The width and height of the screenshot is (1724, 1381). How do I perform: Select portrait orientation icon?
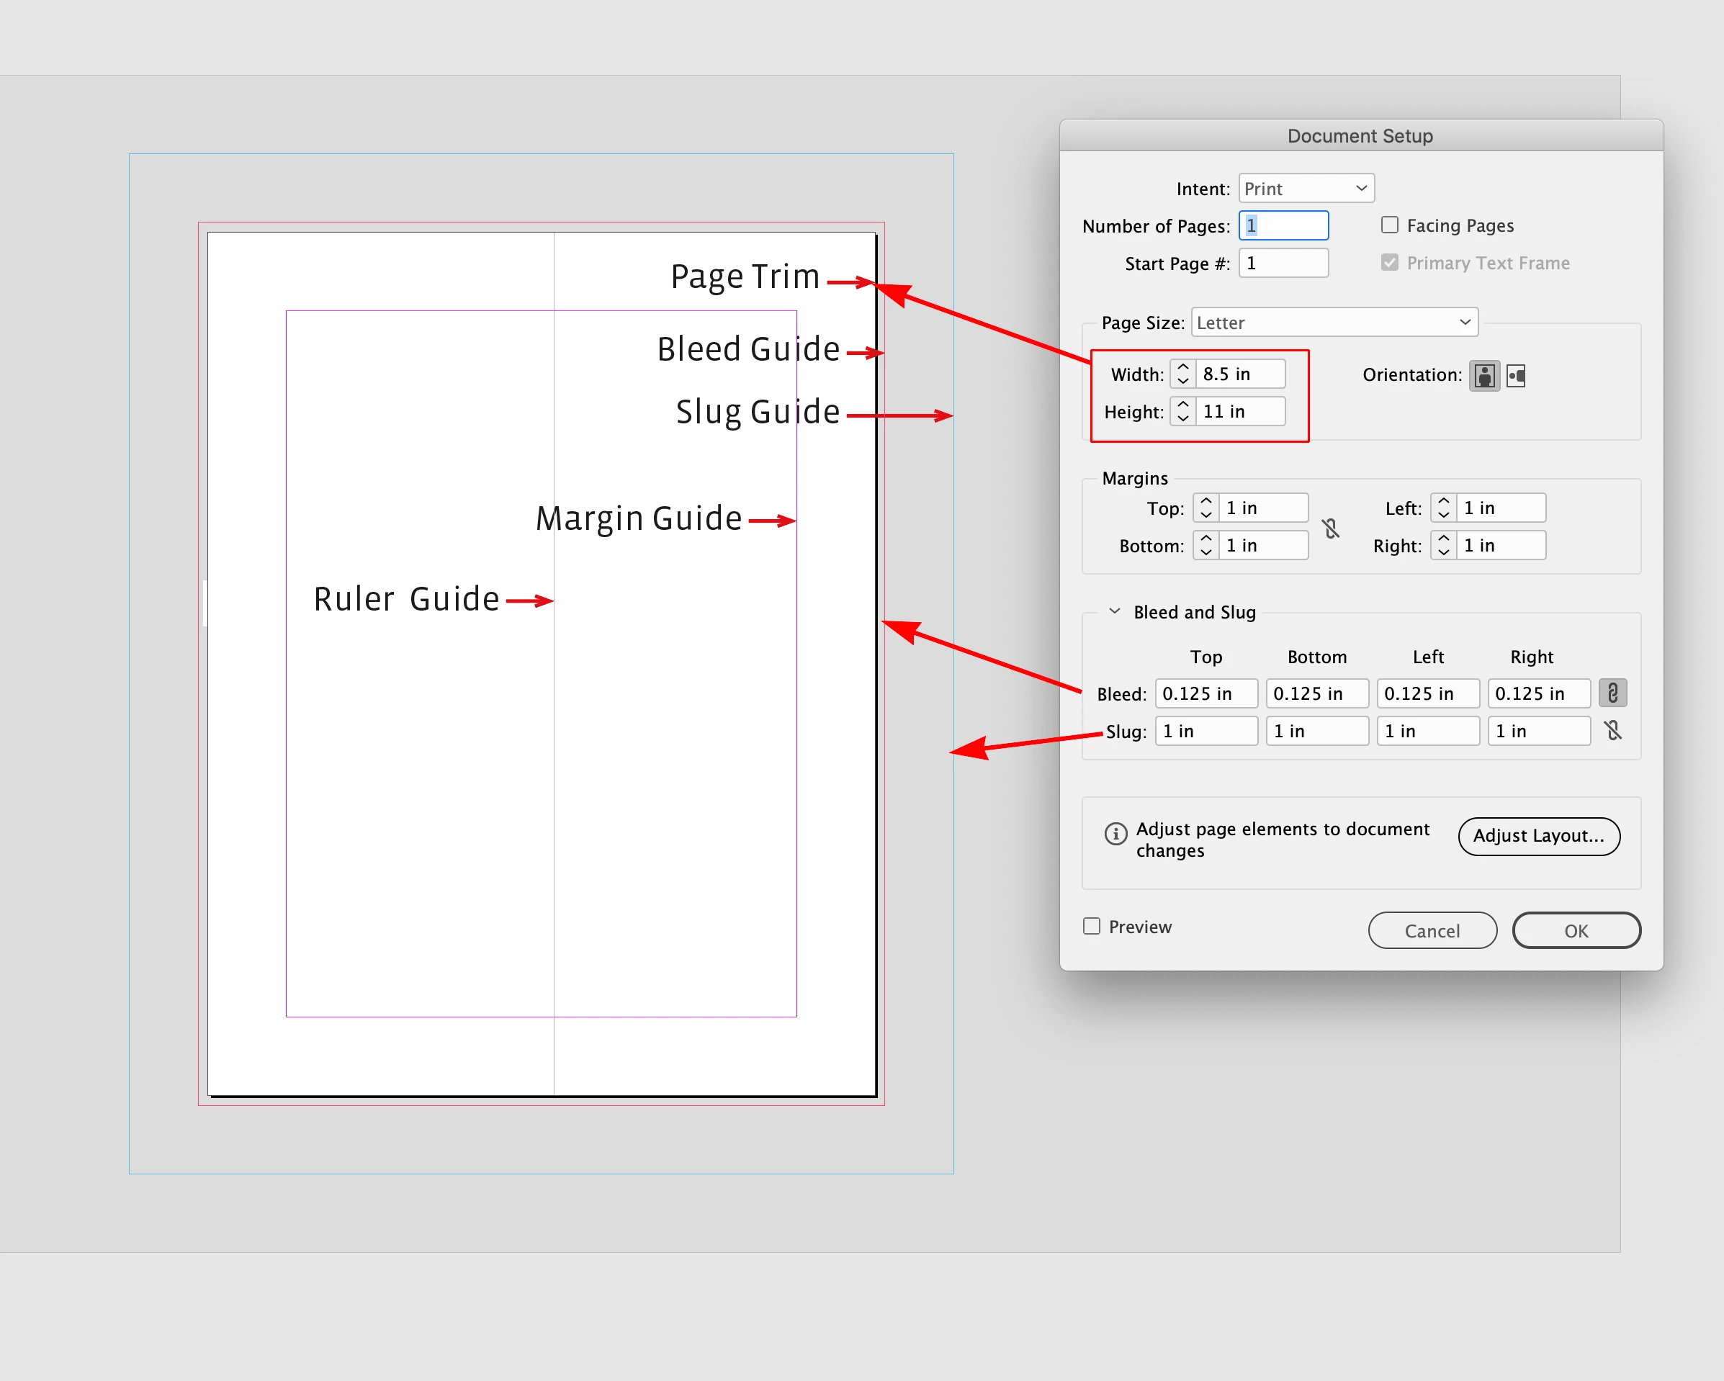pos(1484,376)
